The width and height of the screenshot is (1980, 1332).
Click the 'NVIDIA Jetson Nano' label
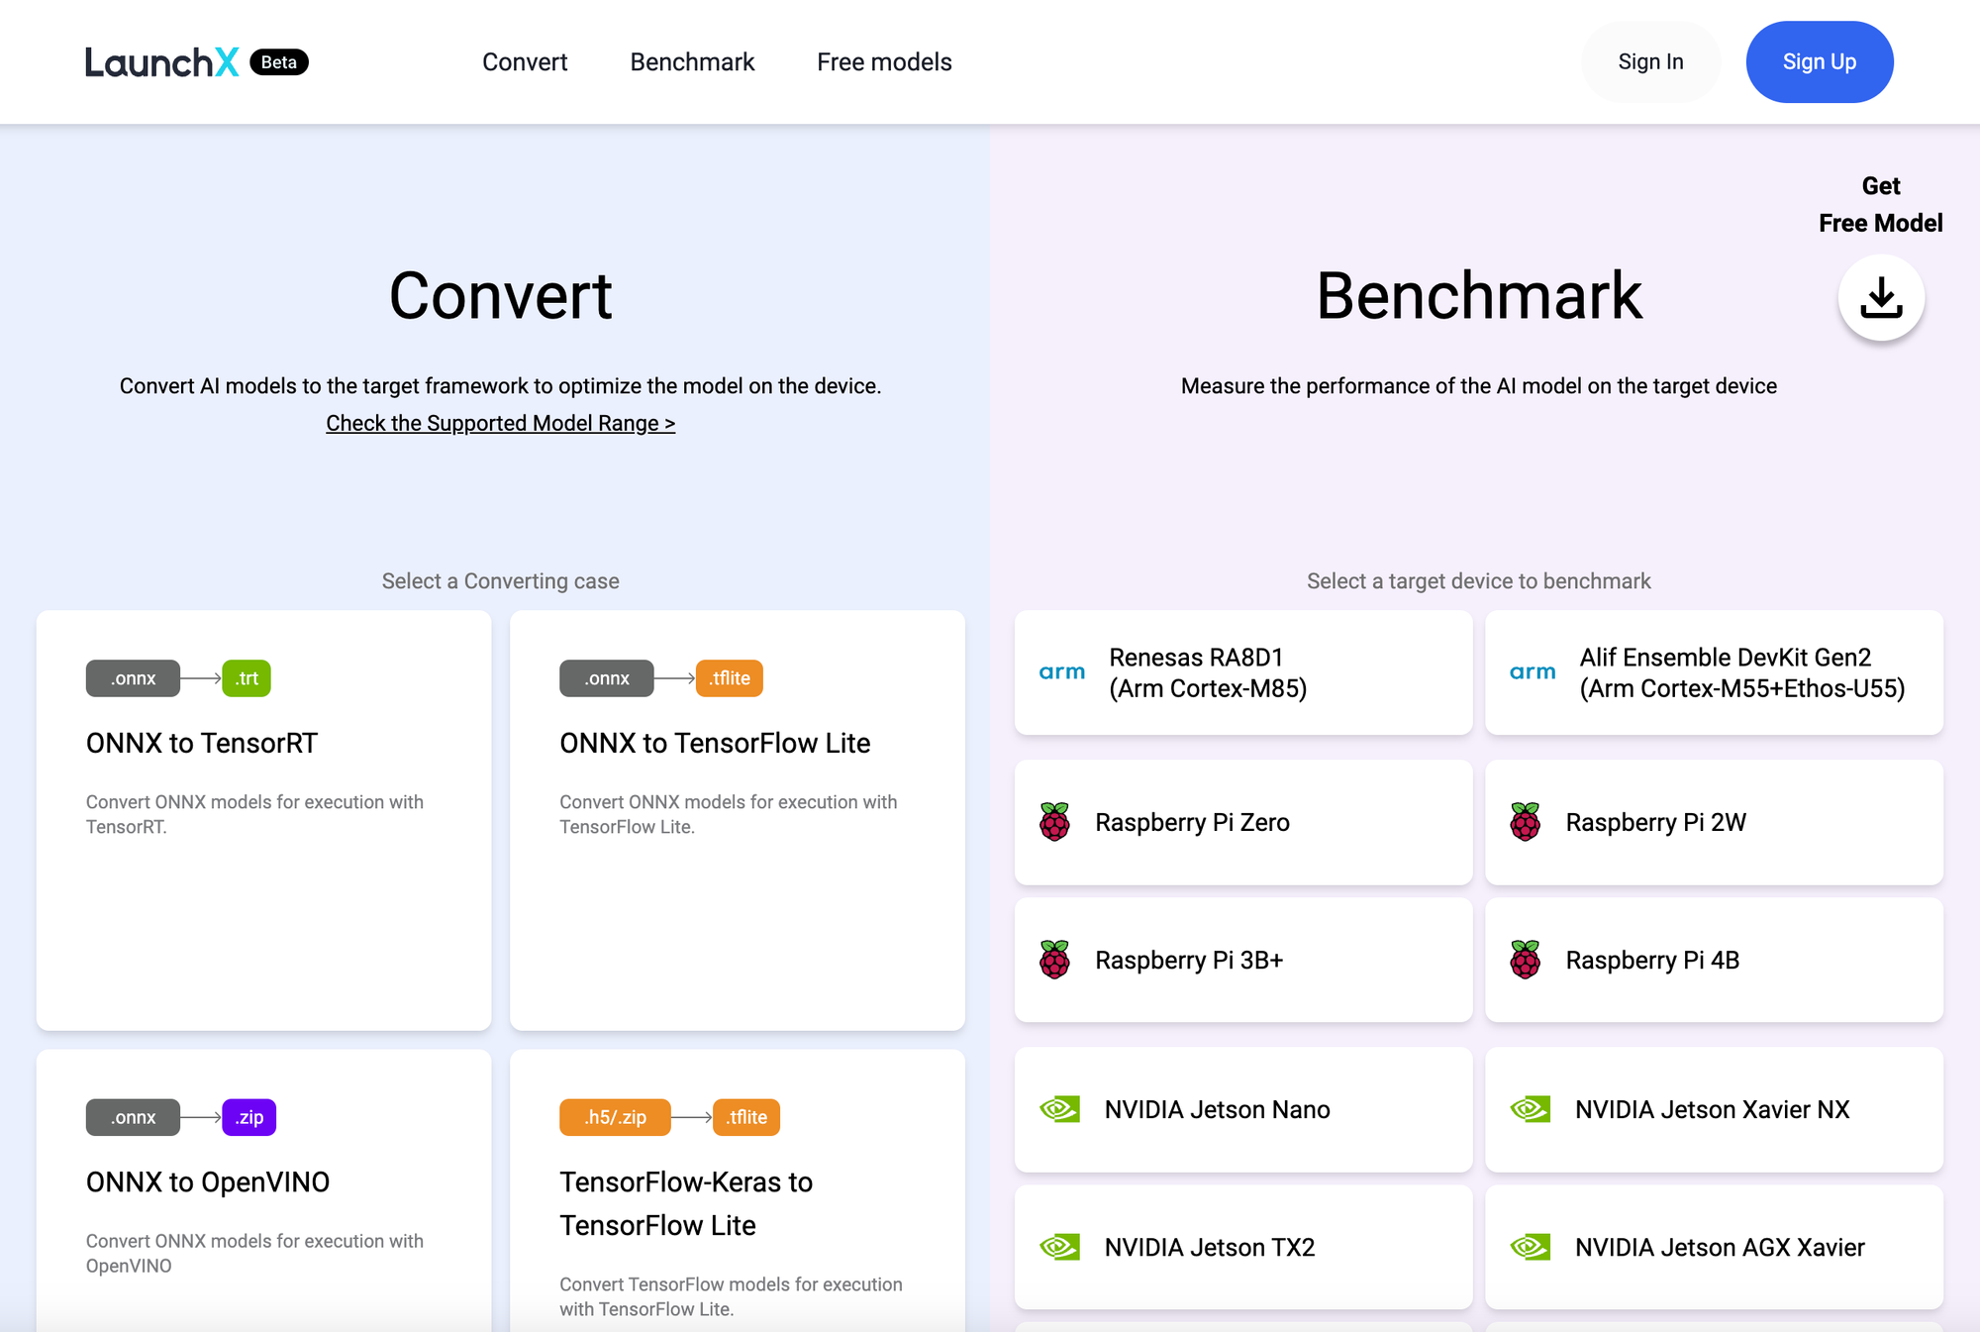tap(1217, 1109)
